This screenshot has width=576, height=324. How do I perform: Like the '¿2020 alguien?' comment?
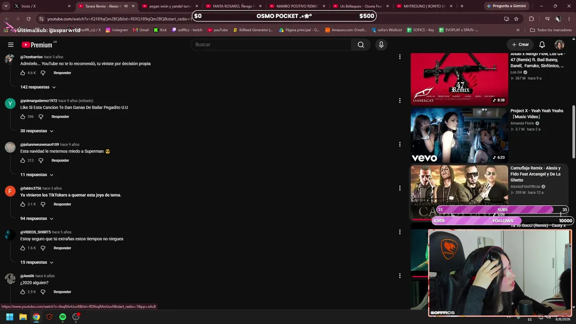click(23, 292)
